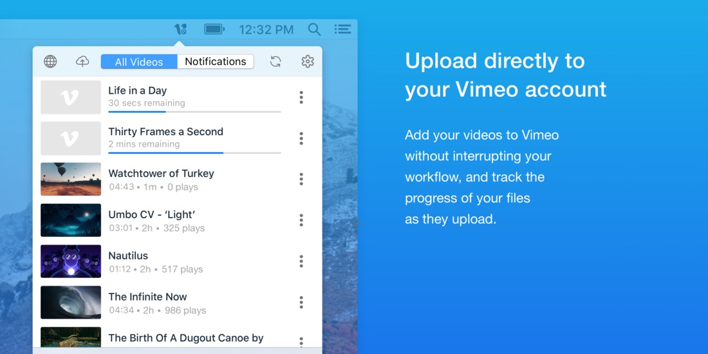Open options for Thirty Frames a Second
Screen dimensions: 708x354
pos(301,138)
